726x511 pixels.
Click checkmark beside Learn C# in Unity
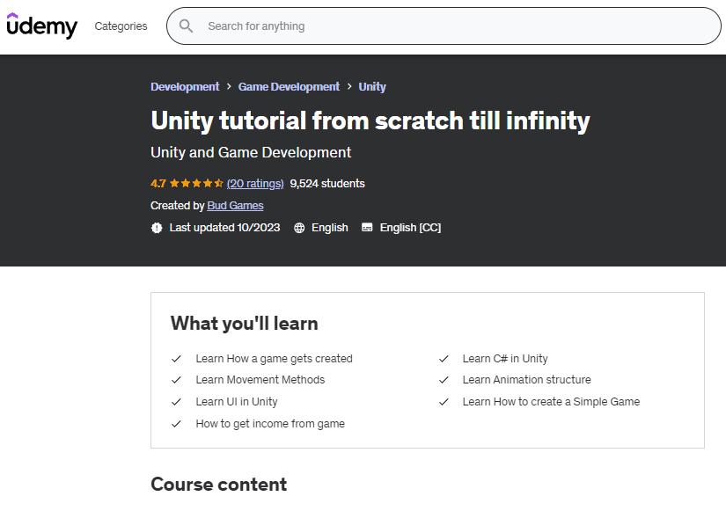[444, 359]
